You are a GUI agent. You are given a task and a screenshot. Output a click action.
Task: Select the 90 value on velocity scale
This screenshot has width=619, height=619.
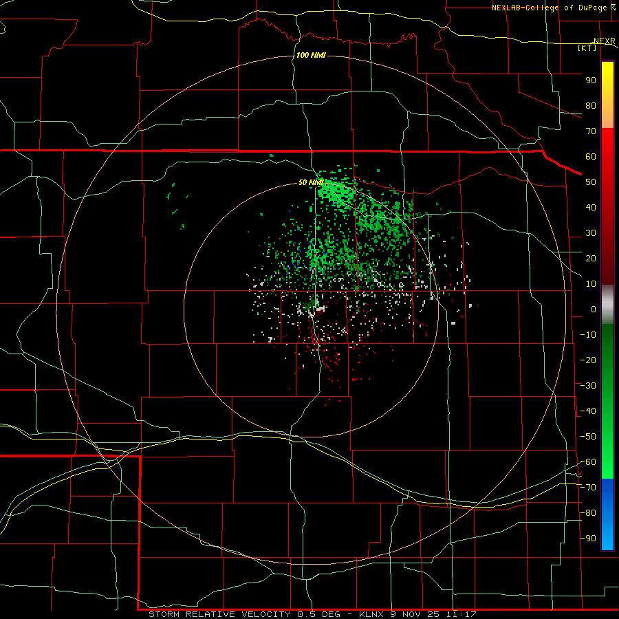tap(591, 80)
